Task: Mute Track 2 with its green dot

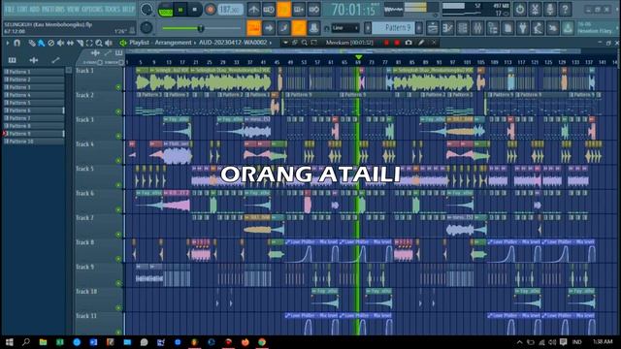Action: pos(118,111)
